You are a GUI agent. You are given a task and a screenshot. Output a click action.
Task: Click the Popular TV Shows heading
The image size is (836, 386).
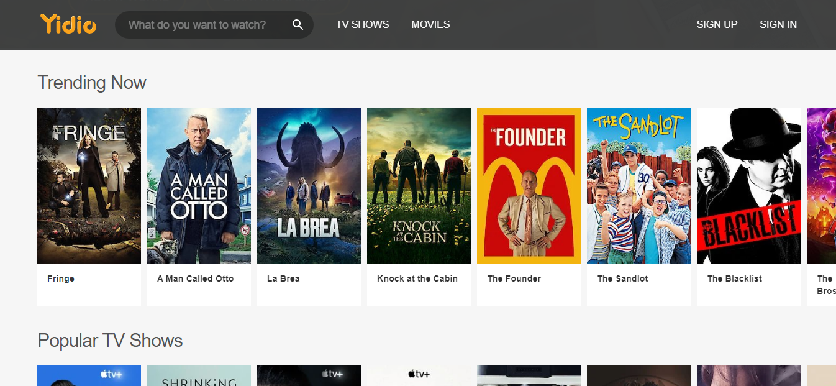click(110, 340)
